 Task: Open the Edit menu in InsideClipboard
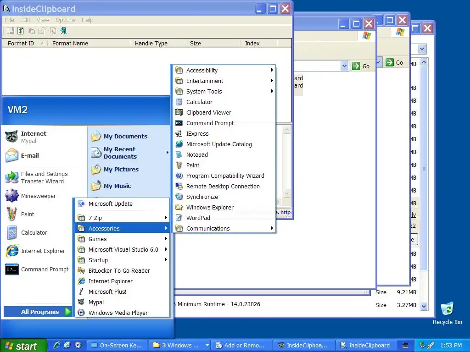click(x=25, y=20)
